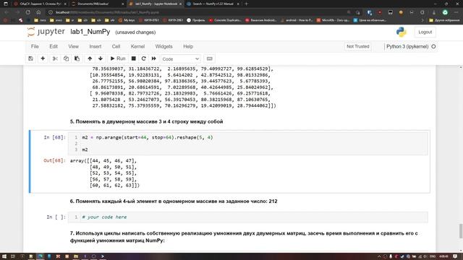Interrupt the kernel with the stop icon
The width and height of the screenshot is (463, 260).
pyautogui.click(x=133, y=58)
